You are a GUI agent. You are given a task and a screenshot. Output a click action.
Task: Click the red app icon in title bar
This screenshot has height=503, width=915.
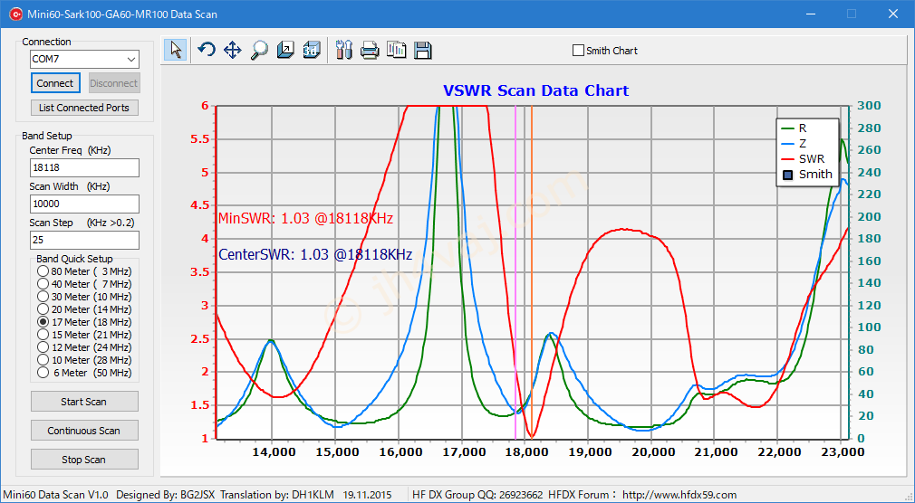point(15,14)
